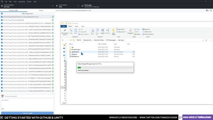Click the Unity Package Manager progress bar
Image resolution: width=213 pixels, height=120 pixels.
click(x=105, y=67)
